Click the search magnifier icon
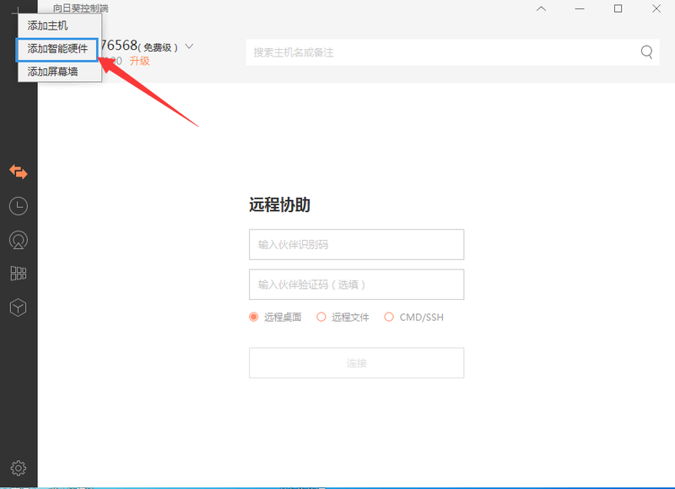Viewport: 675px width, 489px height. point(646,52)
